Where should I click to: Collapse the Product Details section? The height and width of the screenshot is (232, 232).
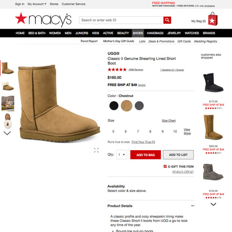pos(192,206)
